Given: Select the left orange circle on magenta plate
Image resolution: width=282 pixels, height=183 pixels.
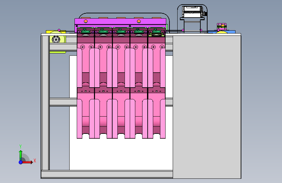Looking at the screenshot, I should (x=86, y=21).
